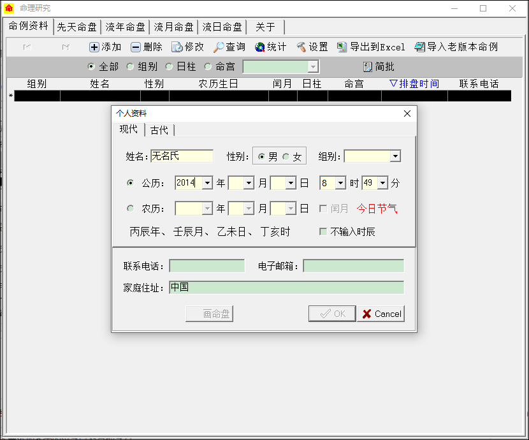Open the 关于 tab

(x=266, y=27)
